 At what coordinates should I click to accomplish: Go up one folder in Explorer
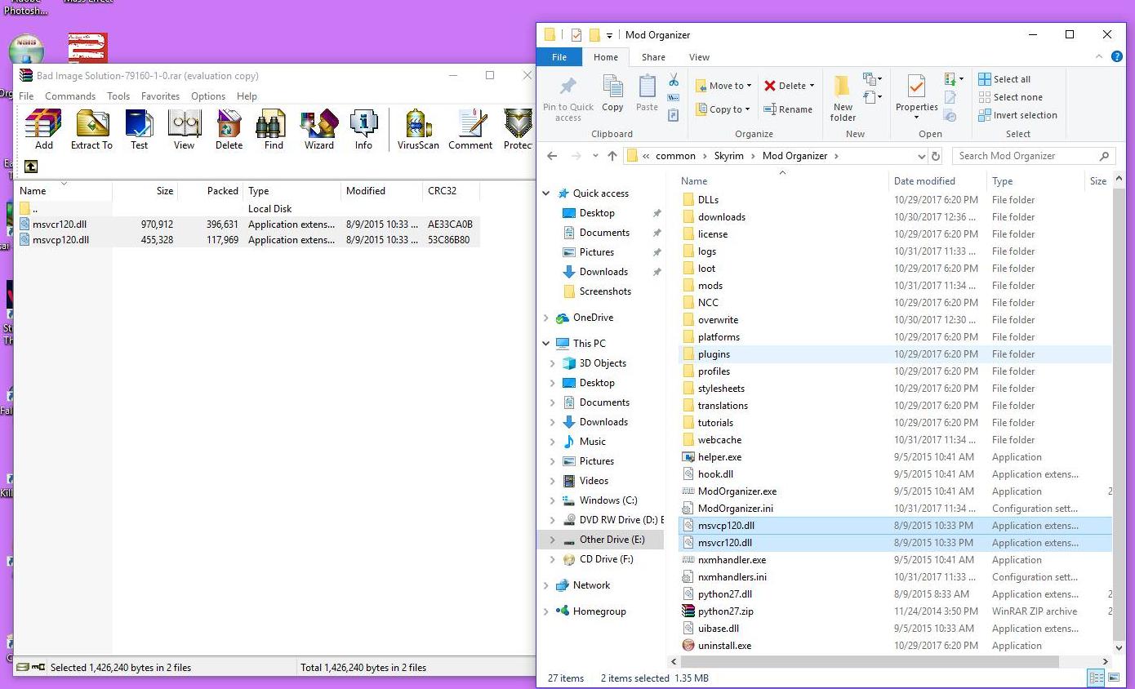[x=612, y=156]
